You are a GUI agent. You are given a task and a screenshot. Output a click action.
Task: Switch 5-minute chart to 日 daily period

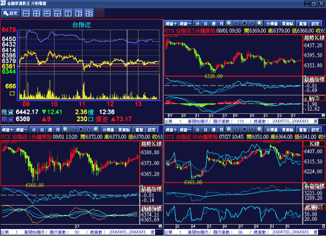pyautogui.click(x=205, y=23)
